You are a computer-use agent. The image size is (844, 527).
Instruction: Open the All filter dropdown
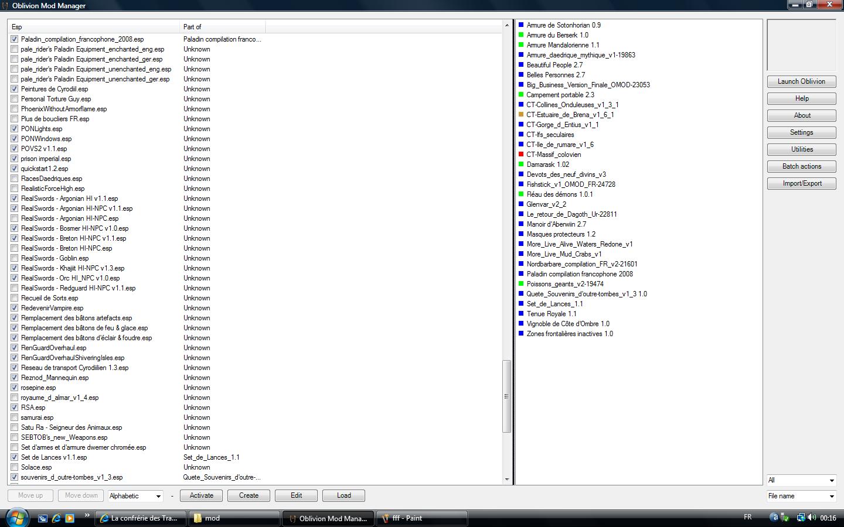point(801,480)
